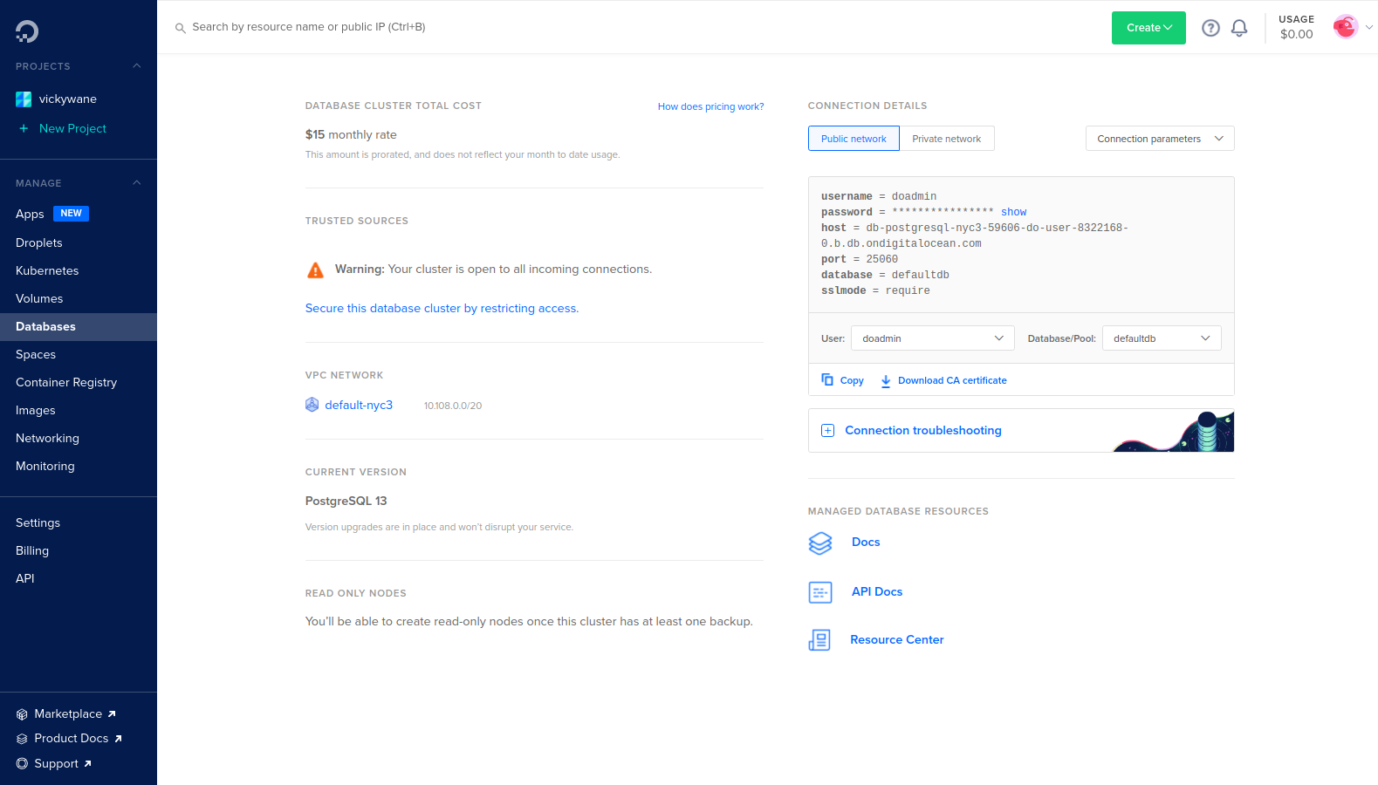Screen dimensions: 1378x785
Task: Click the warning triangle icon
Action: 316,270
